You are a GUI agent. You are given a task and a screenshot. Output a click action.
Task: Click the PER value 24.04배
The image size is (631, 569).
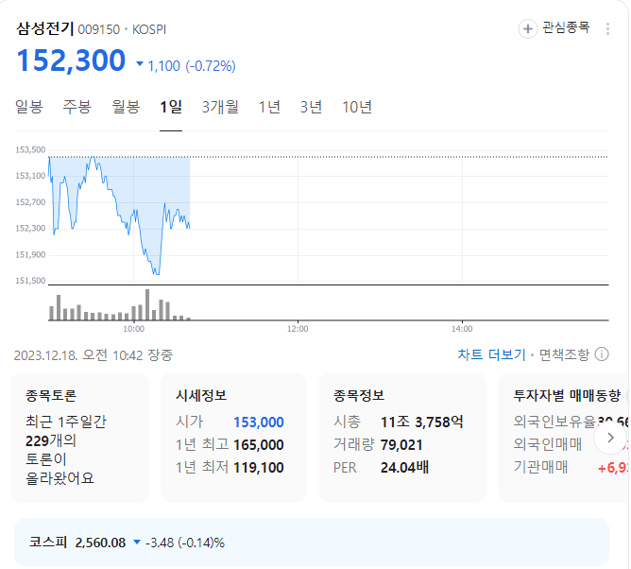(405, 467)
